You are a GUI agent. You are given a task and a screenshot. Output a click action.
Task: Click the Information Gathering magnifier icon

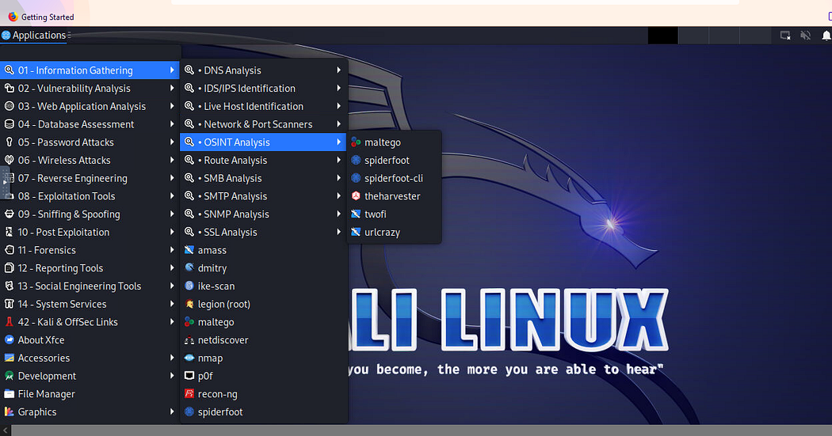coord(9,70)
